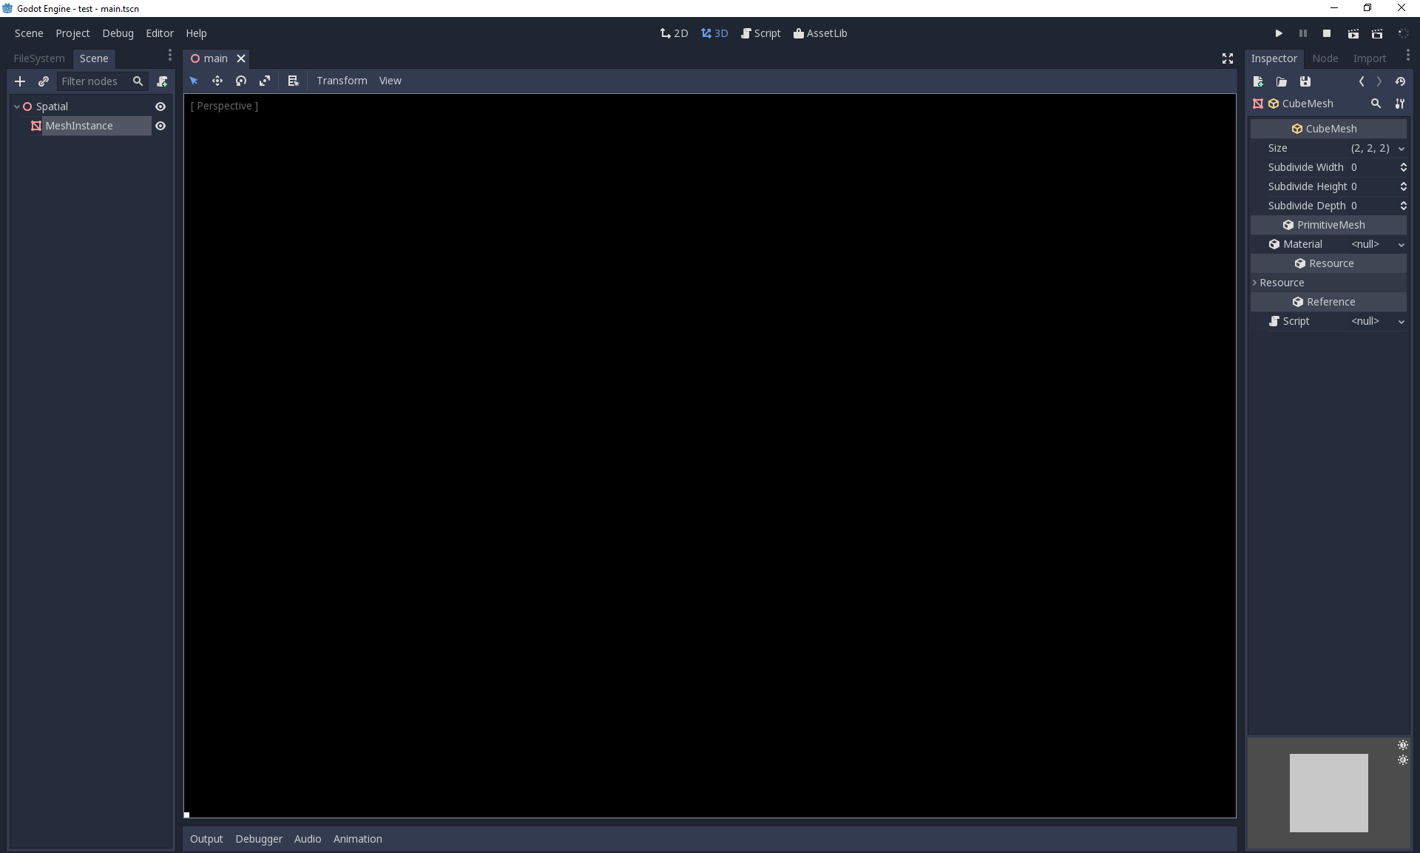Toggle visibility of the MeshInstance node

coord(160,126)
